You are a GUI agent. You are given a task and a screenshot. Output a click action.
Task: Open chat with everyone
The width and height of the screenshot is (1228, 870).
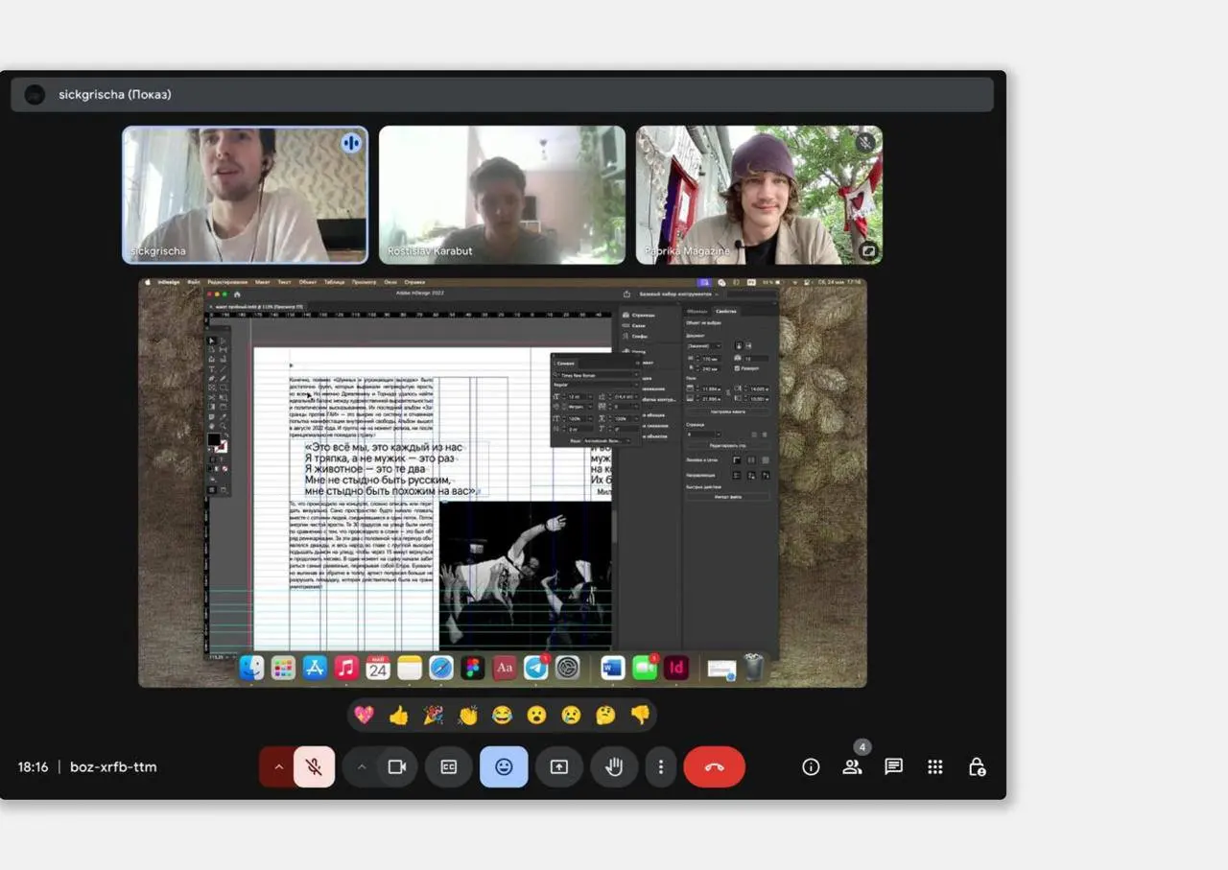coord(893,766)
